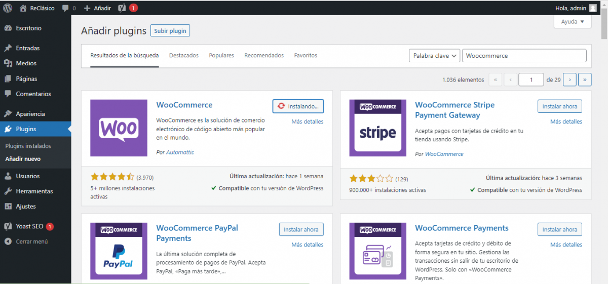The width and height of the screenshot is (608, 284).
Task: Click the Yoast SEO icon in top bar
Action: click(x=122, y=8)
